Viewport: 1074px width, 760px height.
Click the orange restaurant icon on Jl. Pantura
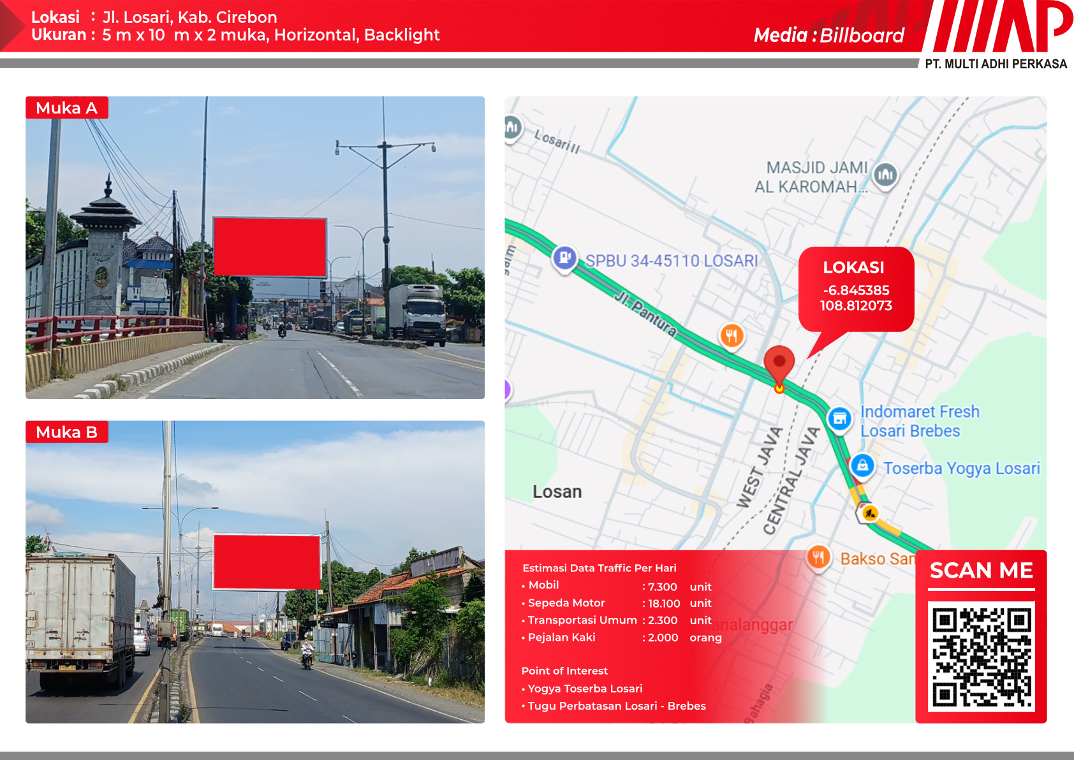[x=732, y=335]
